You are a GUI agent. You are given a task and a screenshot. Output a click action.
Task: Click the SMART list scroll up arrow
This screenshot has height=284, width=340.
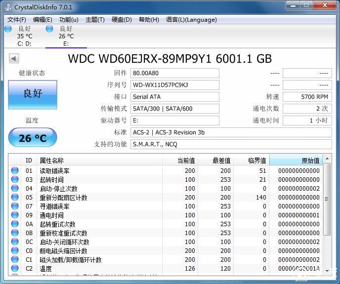coord(327,159)
